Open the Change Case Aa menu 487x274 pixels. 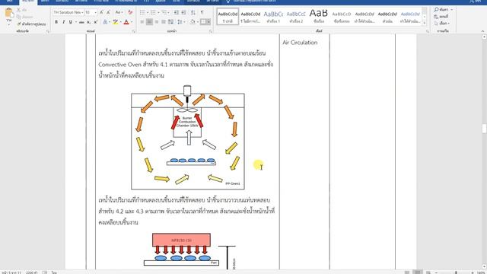tap(119, 12)
